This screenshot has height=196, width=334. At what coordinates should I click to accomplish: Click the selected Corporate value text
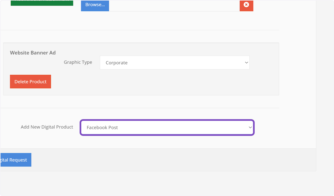click(117, 63)
